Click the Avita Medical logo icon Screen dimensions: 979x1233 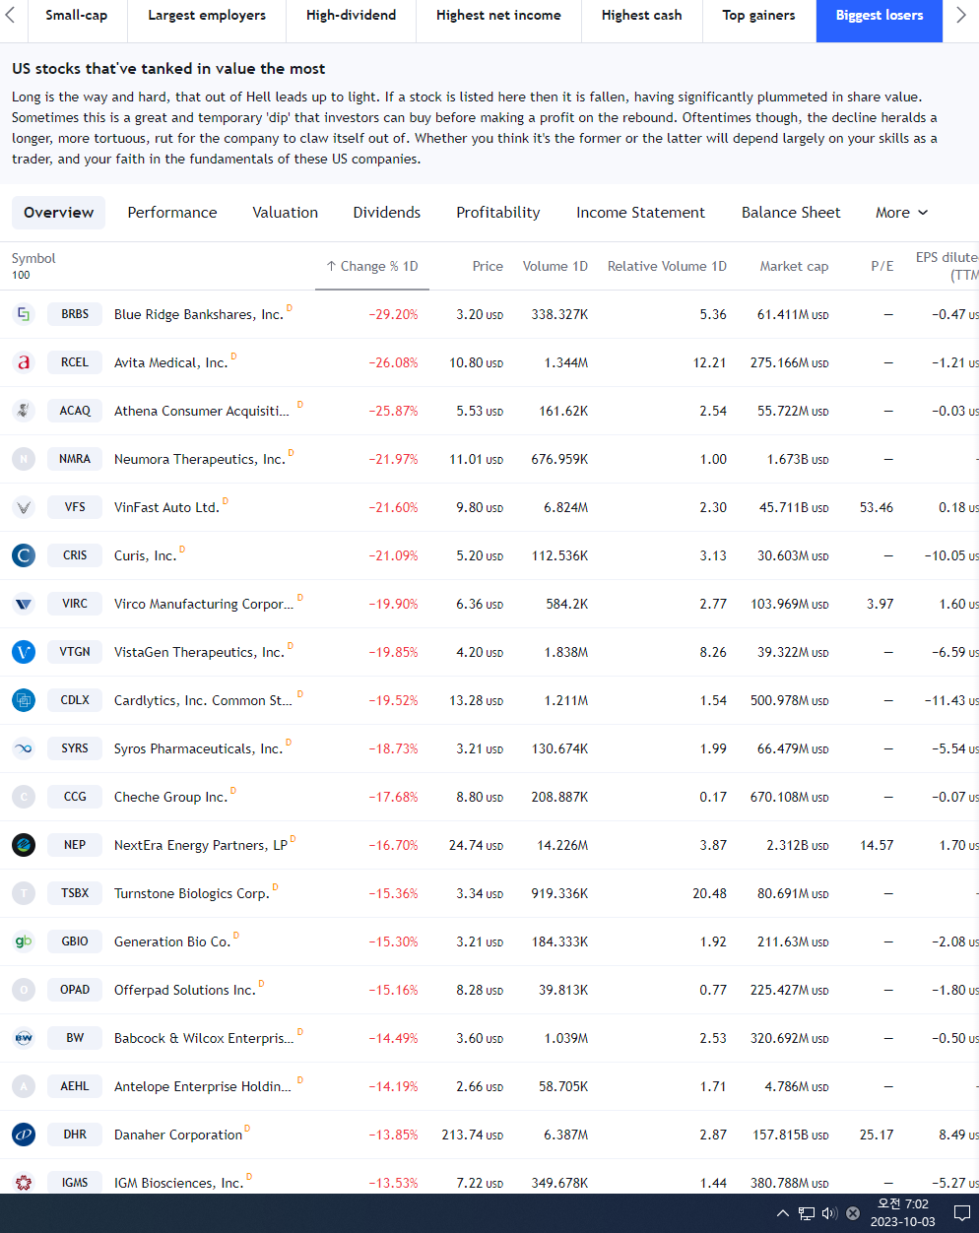(x=24, y=362)
